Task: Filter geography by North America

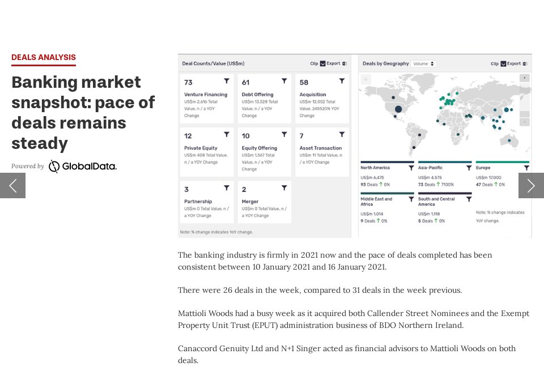Action: pos(411,168)
